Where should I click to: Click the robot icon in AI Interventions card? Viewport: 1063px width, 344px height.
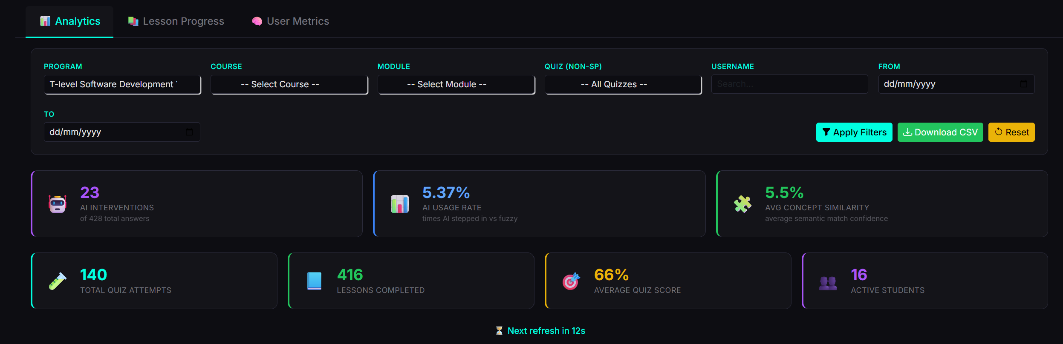[58, 204]
